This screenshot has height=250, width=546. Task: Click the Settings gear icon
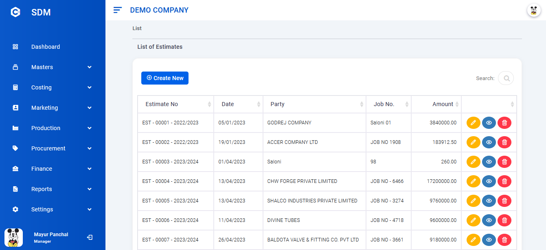[15, 209]
